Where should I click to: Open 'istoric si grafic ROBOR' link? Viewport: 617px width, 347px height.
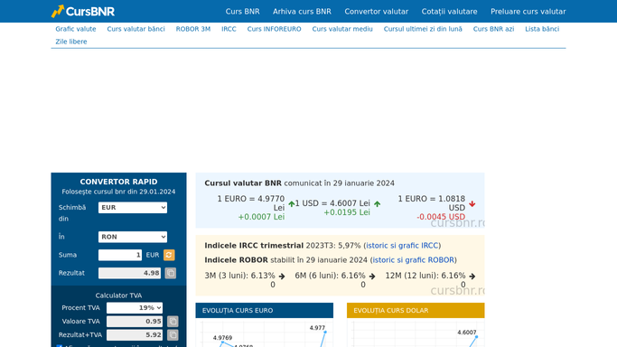coord(413,260)
